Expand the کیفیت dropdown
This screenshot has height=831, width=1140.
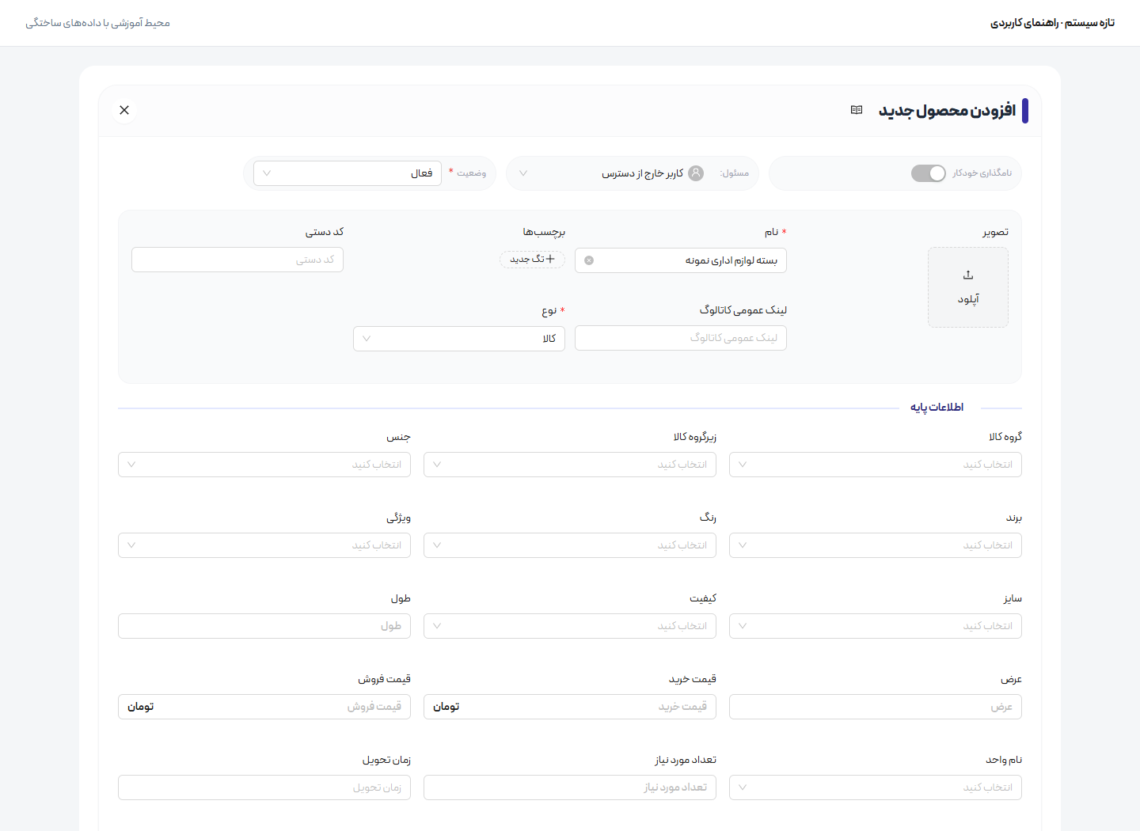point(570,626)
